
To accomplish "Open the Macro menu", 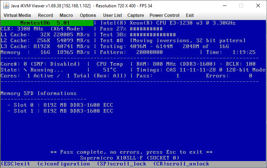I will [x=66, y=15].
